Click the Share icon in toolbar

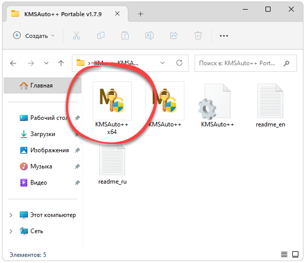point(174,35)
